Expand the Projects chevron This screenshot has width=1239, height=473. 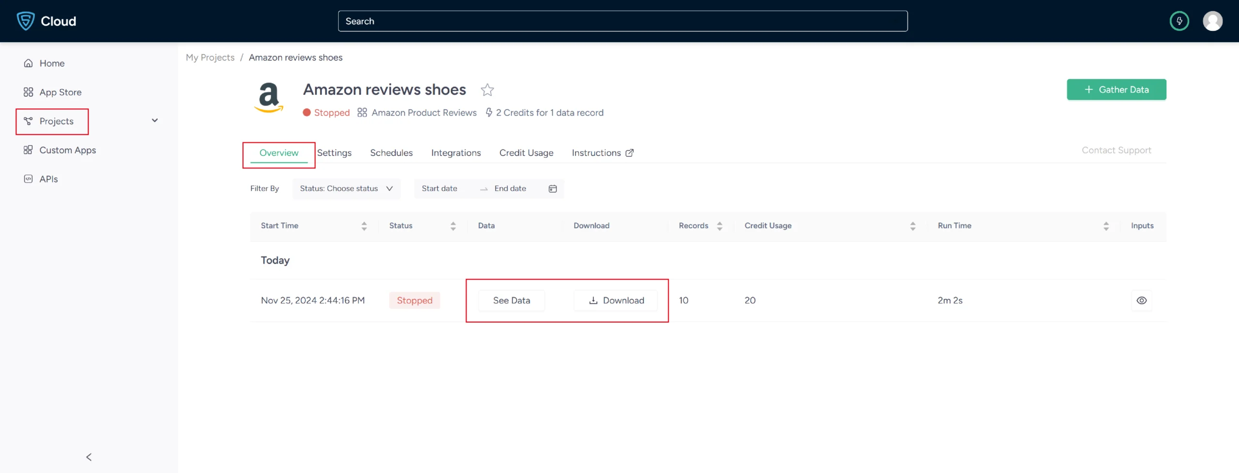pos(154,120)
